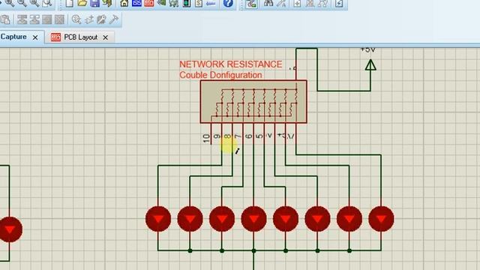Click the Make Device icon
This screenshot has width=480, height=270.
tap(88, 19)
